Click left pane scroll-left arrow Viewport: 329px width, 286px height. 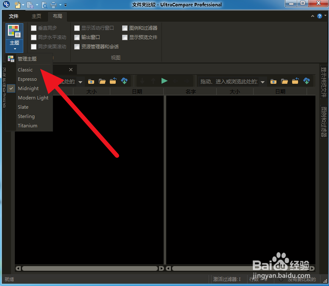(18, 268)
